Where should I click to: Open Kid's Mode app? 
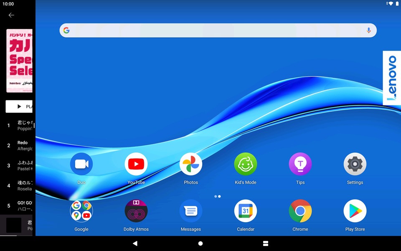pos(246,164)
